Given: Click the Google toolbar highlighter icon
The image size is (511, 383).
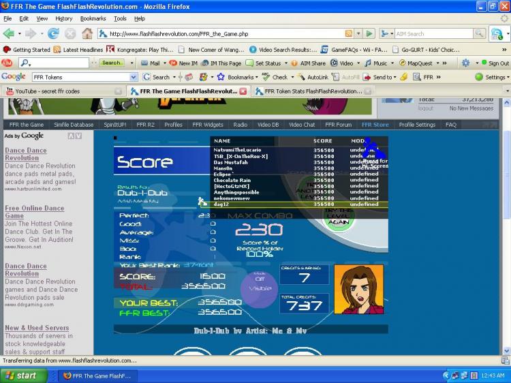Looking at the screenshot, I should [404, 77].
